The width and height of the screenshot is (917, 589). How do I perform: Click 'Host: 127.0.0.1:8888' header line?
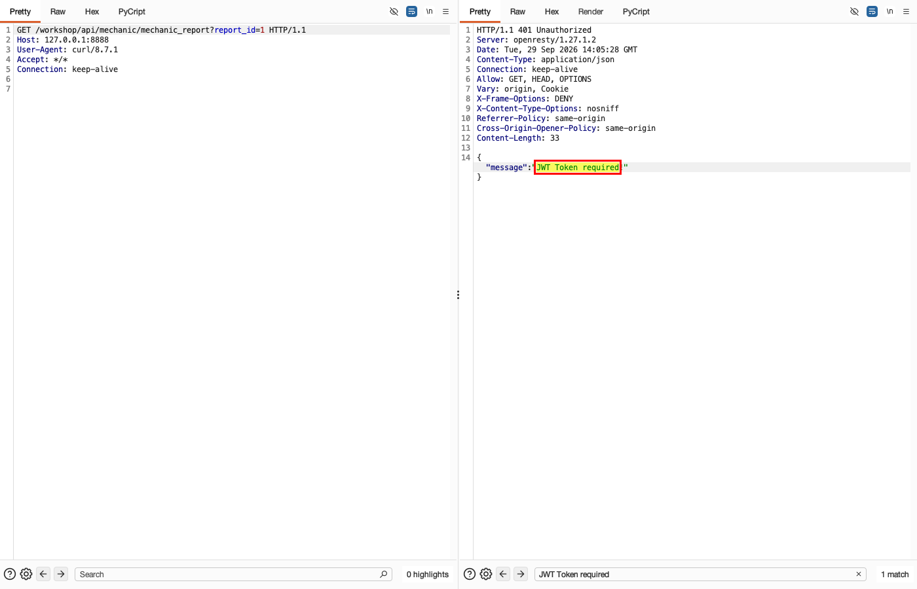coord(63,40)
